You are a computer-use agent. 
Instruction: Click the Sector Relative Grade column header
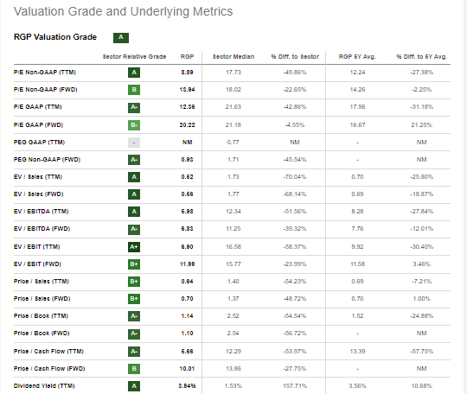[x=134, y=56]
